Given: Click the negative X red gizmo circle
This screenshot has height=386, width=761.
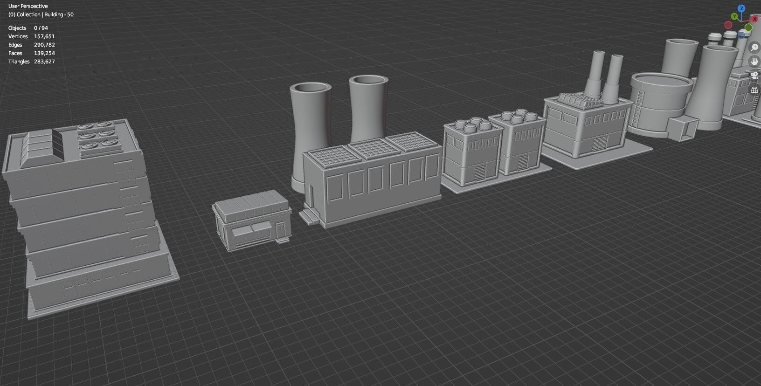Looking at the screenshot, I should (x=728, y=25).
